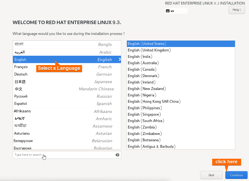Choose English (Zimbabwe) locale

point(181,134)
